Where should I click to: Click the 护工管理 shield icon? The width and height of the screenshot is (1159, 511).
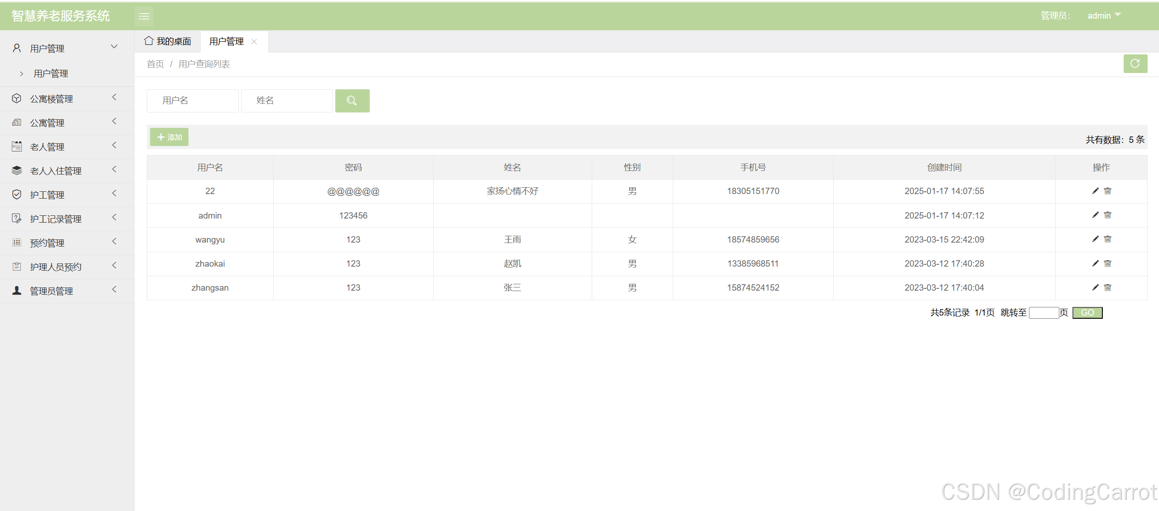click(17, 195)
